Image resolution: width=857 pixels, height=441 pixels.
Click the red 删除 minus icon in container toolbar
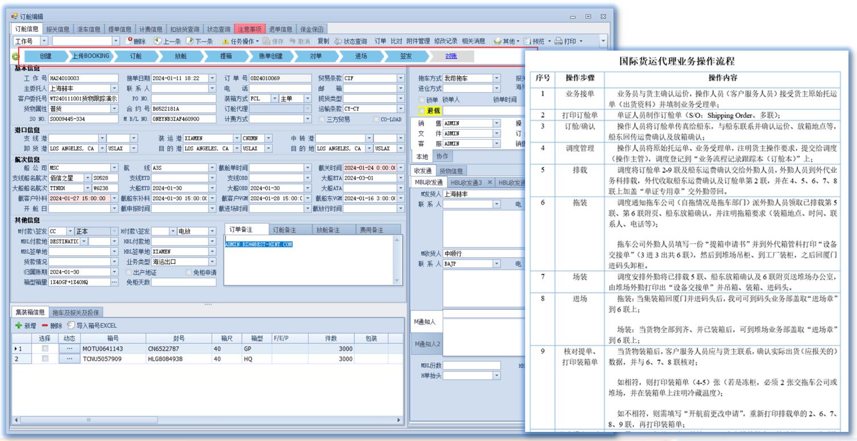click(x=45, y=326)
